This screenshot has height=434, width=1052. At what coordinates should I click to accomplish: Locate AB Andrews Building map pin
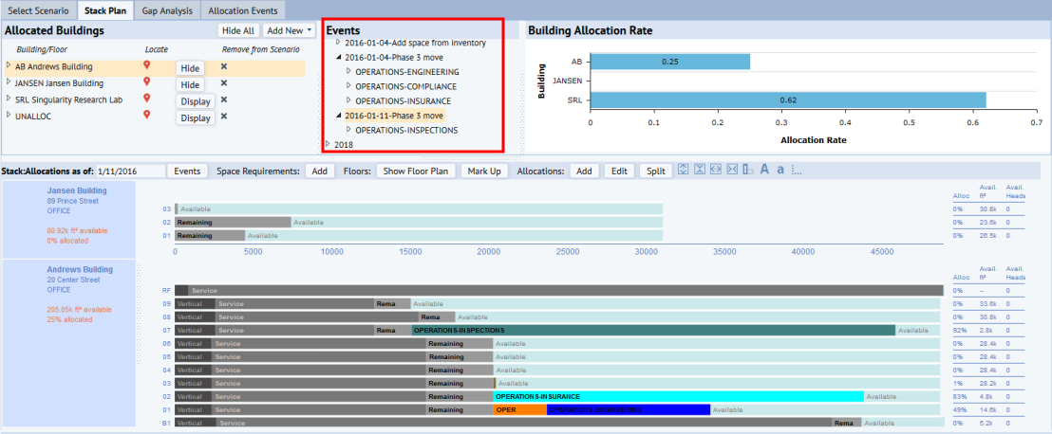[147, 65]
